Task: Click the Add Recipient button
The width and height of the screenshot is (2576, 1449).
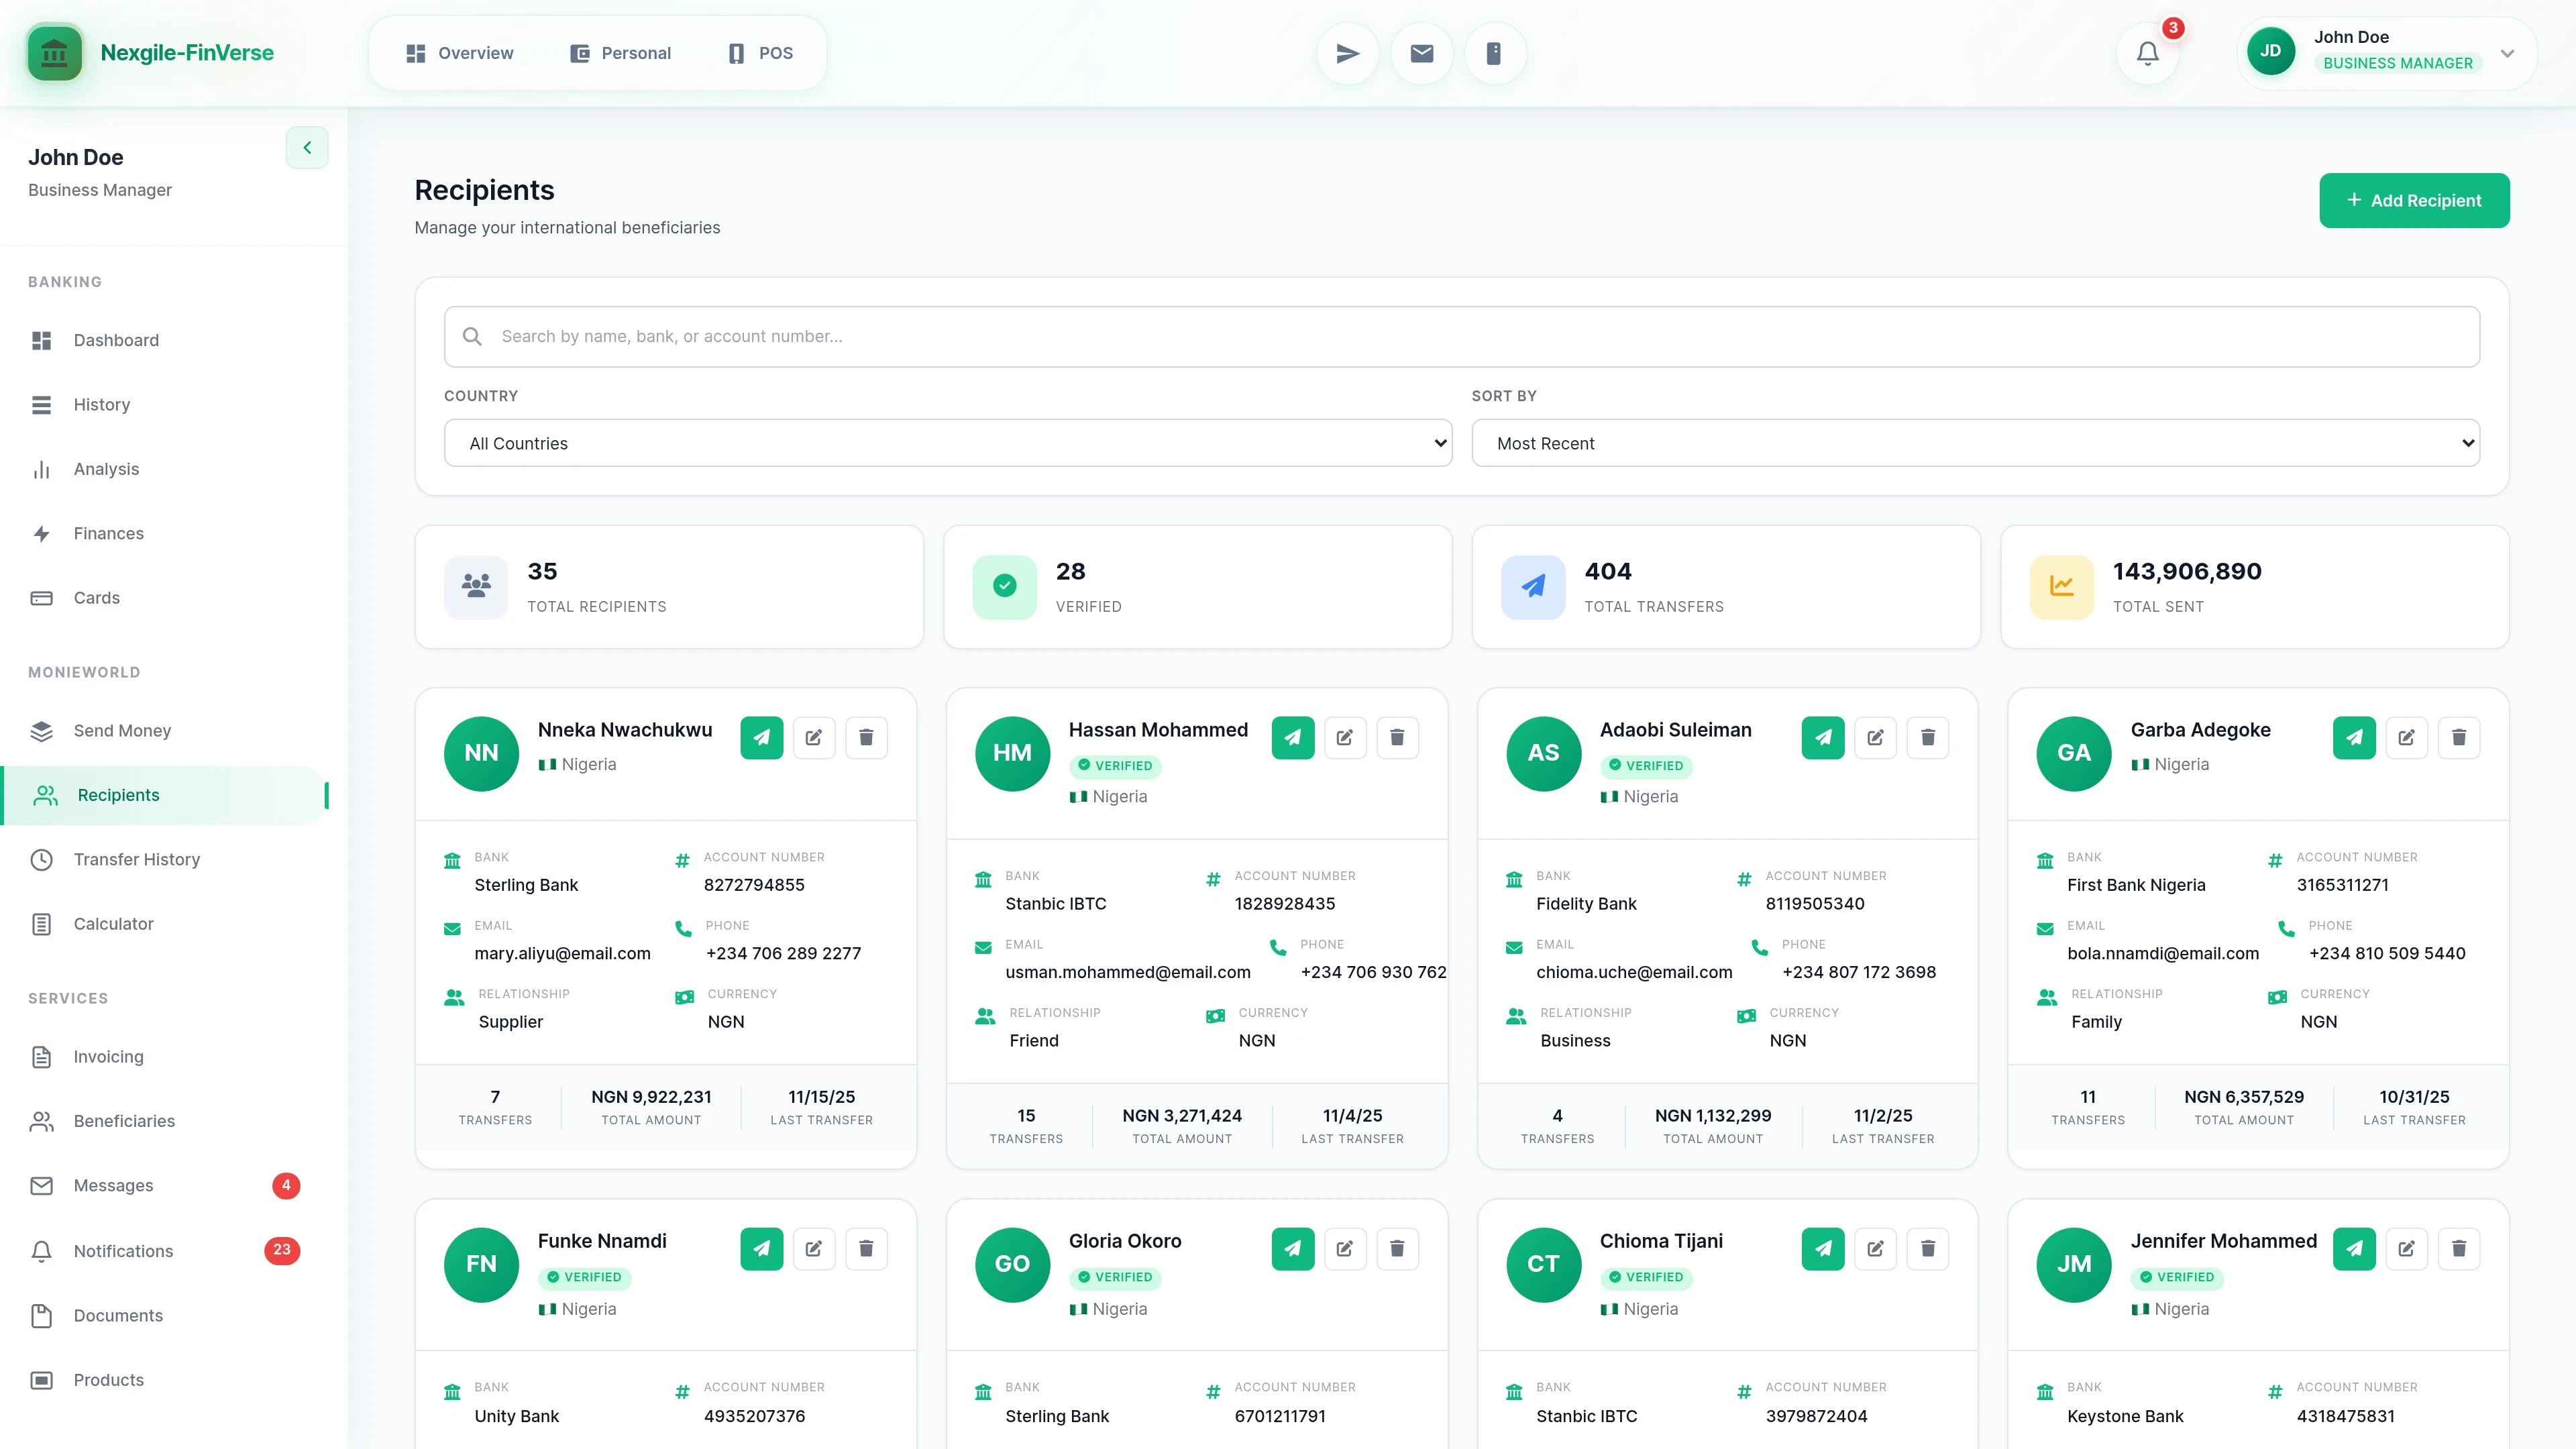Action: pos(2413,201)
